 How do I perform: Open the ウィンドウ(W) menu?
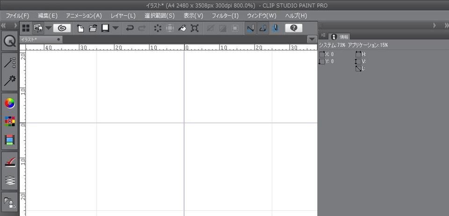pos(261,16)
